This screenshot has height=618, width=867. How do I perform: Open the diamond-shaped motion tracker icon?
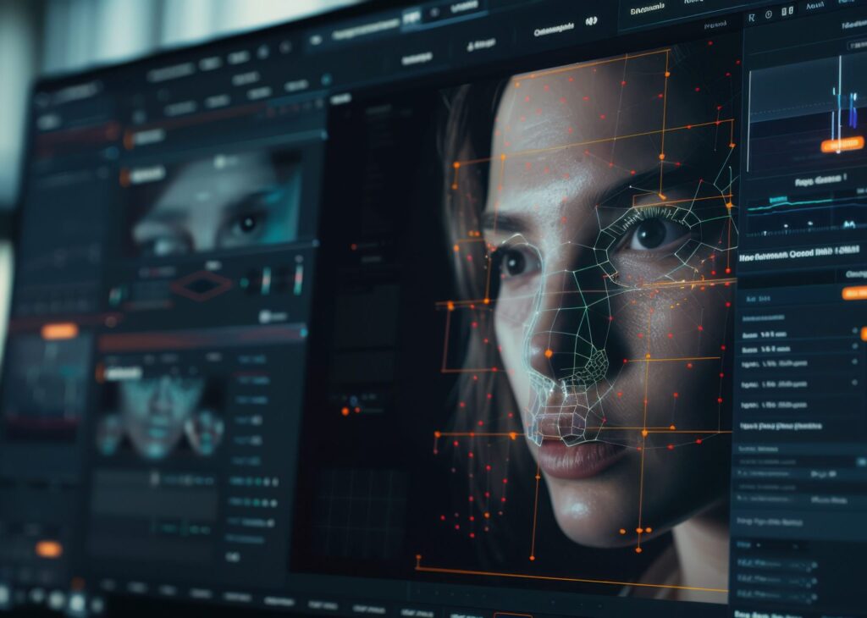pyautogui.click(x=202, y=284)
